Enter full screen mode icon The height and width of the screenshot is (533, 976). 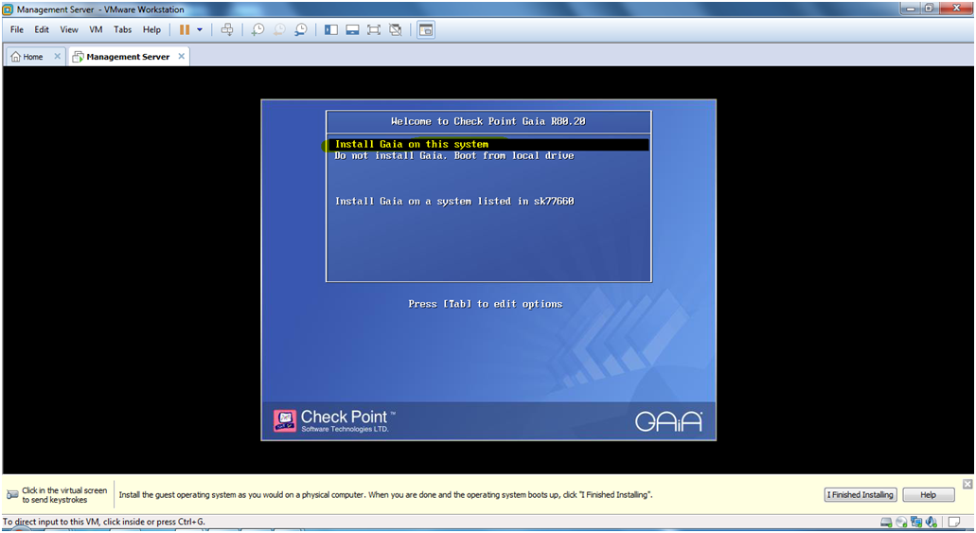374,30
